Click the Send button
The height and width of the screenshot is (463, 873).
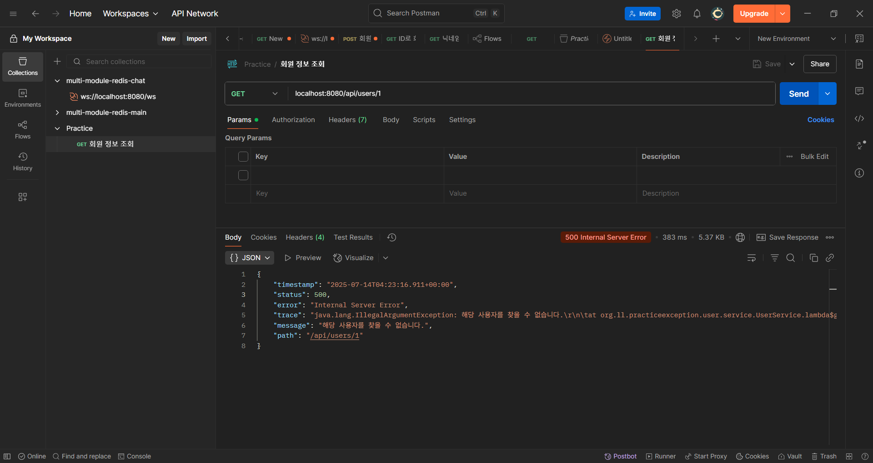coord(799,94)
